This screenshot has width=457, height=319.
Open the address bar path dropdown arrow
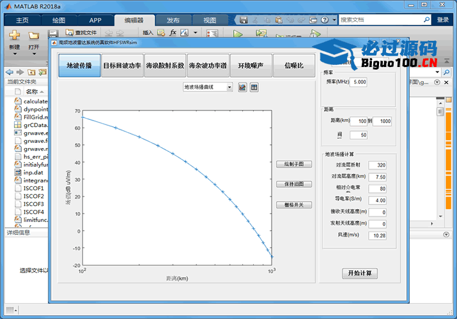click(x=437, y=72)
